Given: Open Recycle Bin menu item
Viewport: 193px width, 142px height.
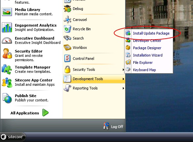Looking at the screenshot, I should coord(94,29).
